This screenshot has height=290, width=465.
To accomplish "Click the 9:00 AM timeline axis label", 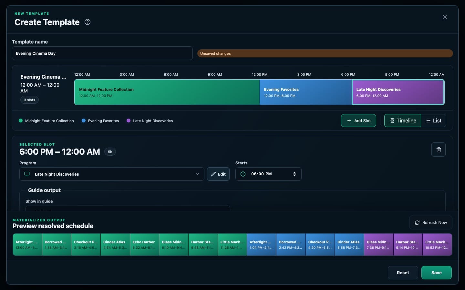I will pyautogui.click(x=215, y=74).
